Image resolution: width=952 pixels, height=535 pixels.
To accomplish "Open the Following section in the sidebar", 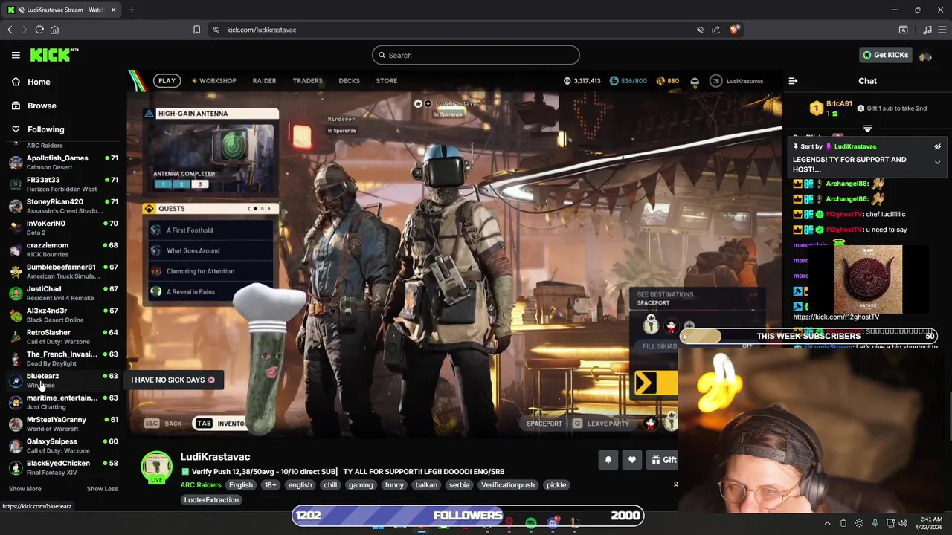I will [38, 129].
